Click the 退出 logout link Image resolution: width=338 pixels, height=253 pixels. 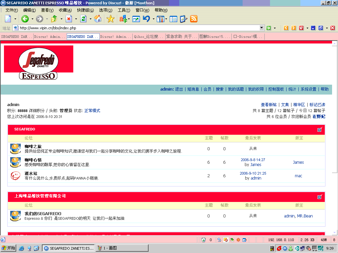179,89
